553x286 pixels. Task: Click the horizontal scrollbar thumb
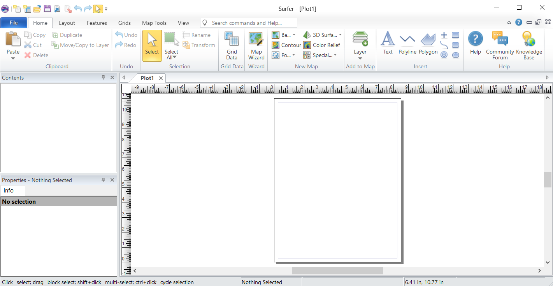tap(337, 270)
